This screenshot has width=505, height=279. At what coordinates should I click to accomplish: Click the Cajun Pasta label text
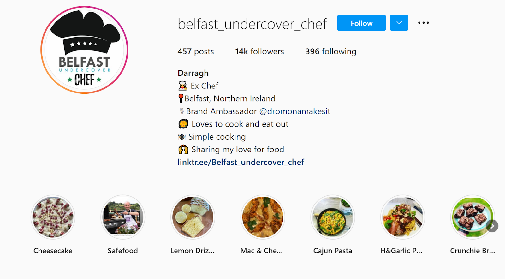click(x=333, y=251)
